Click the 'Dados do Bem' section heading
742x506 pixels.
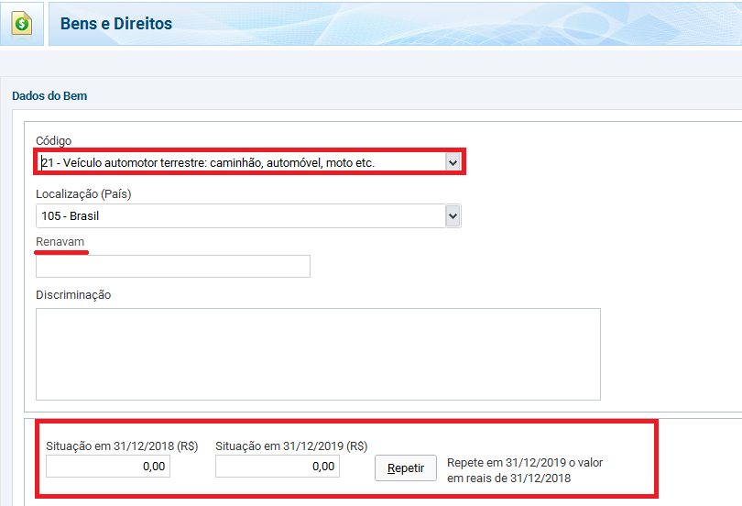coord(49,95)
